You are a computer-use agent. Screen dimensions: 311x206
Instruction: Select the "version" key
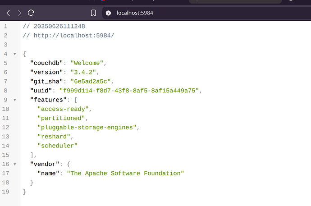coord(46,72)
